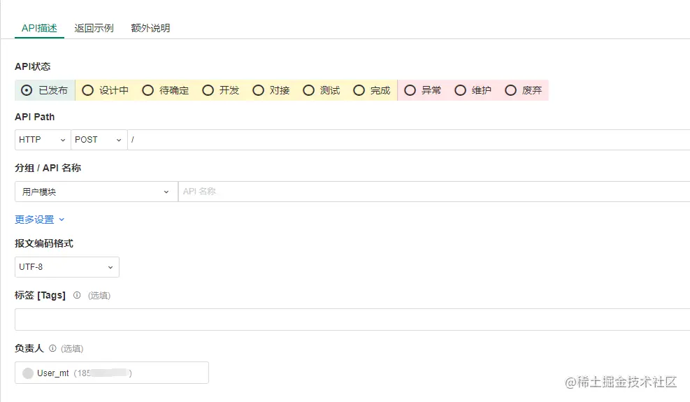Open the HTTP protocol dropdown
The width and height of the screenshot is (690, 402).
pos(42,140)
